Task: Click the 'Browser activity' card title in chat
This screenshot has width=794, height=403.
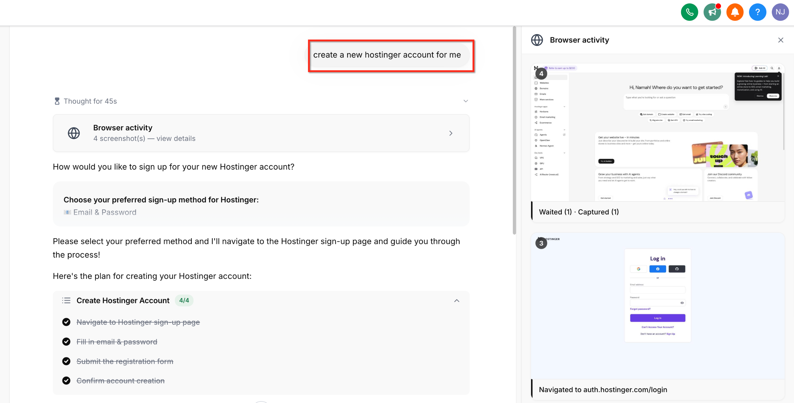Action: [x=123, y=128]
